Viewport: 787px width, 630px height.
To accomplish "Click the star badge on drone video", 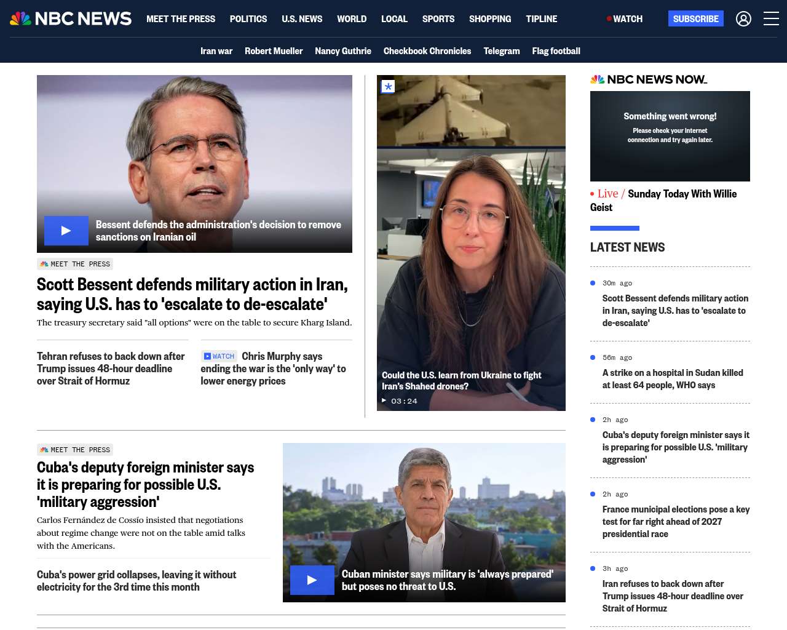I will 388,87.
